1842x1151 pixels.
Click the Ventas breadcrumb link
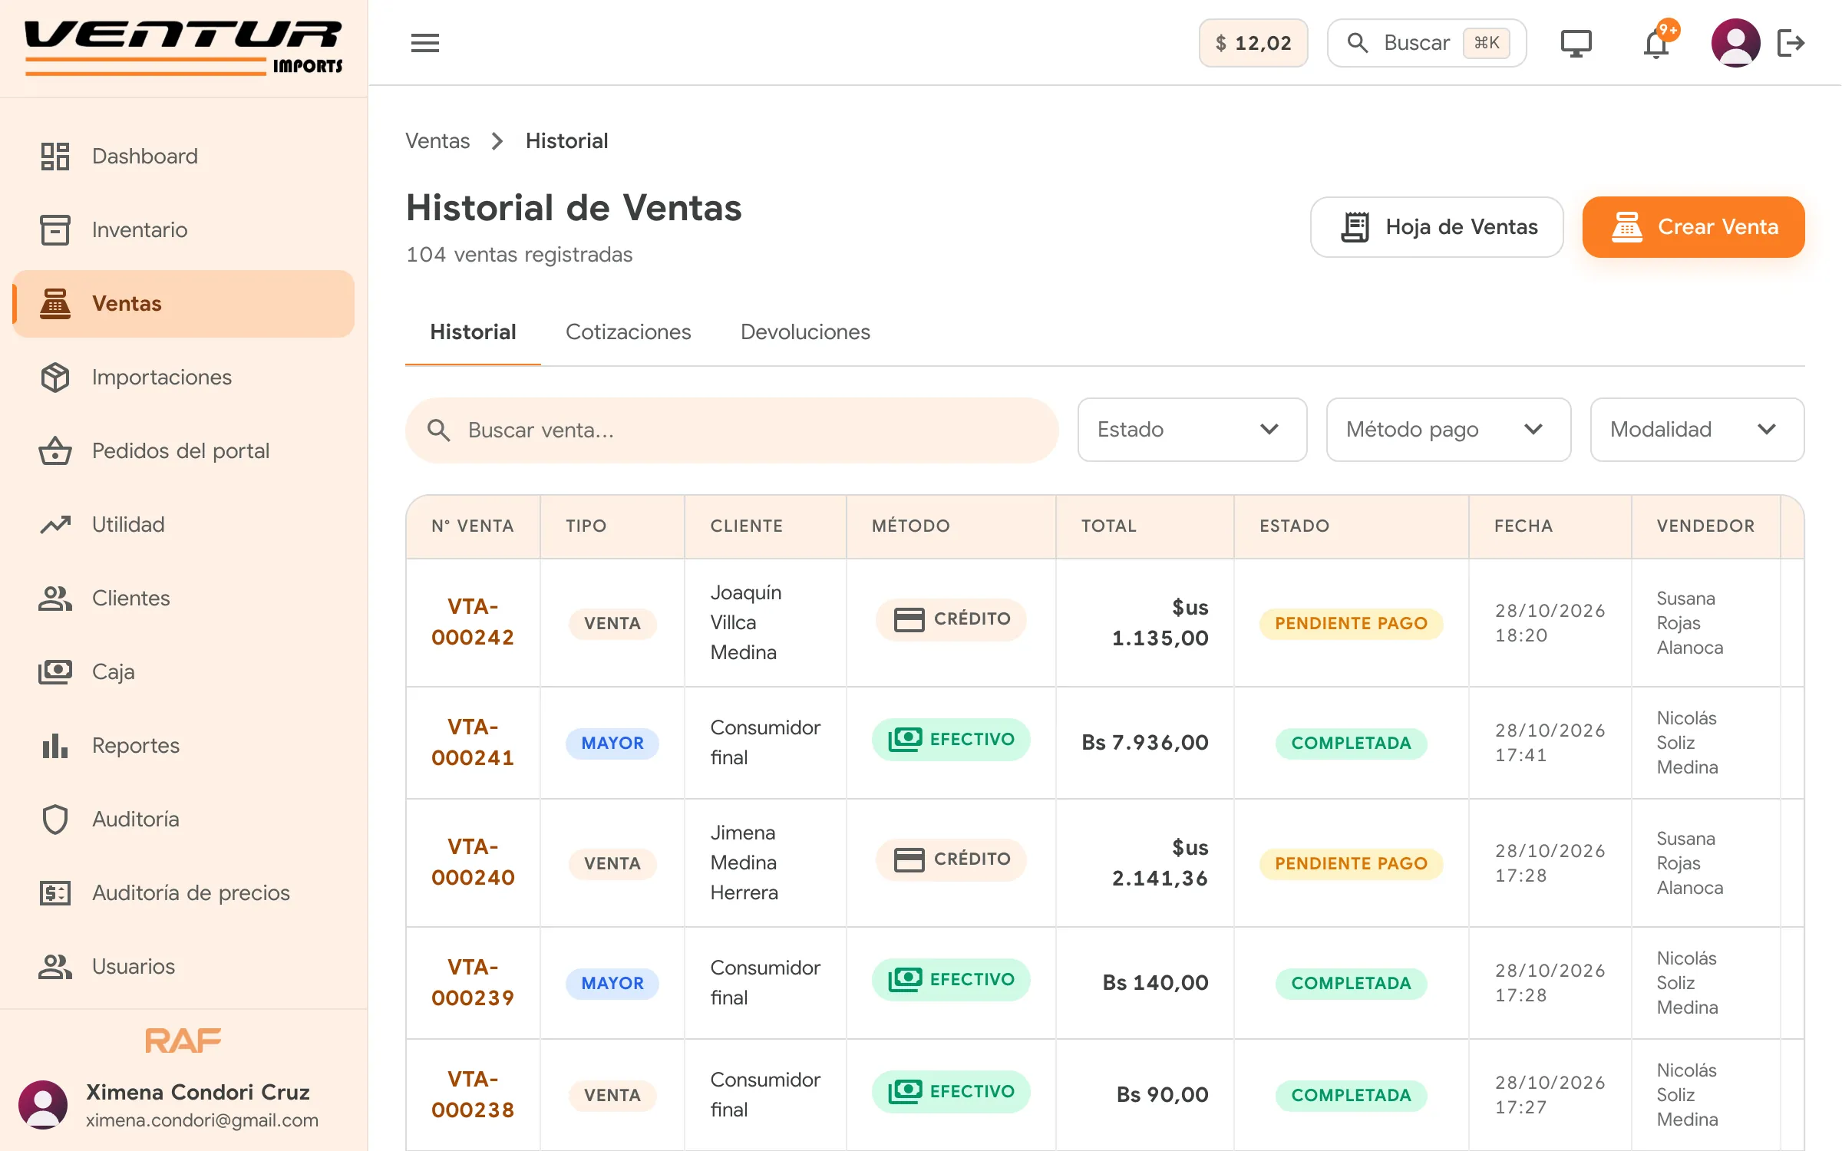437,141
